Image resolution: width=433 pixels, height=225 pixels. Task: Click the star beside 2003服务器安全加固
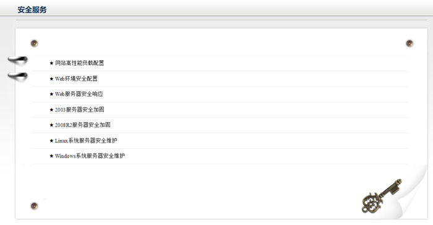51,110
